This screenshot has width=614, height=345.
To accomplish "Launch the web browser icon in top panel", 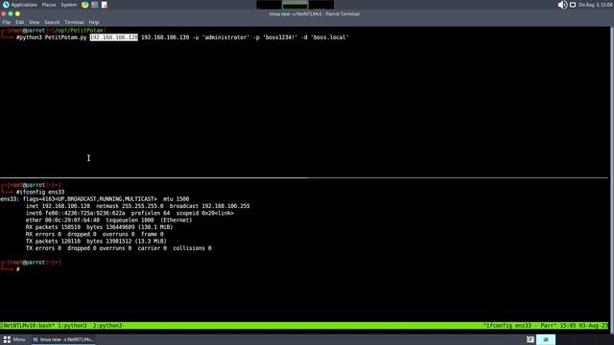I will [85, 5].
